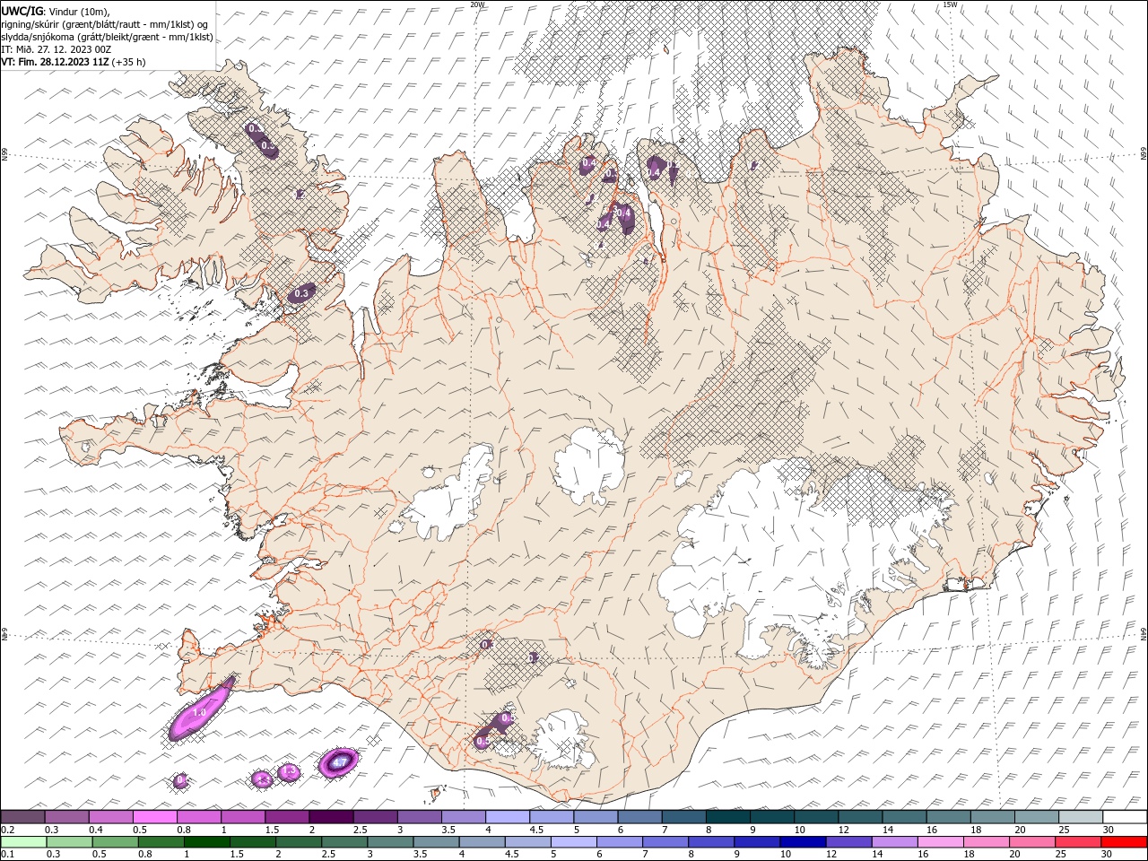
Task: Select the pale green 0.1–0.3 lower swatch
Action: [x=23, y=842]
